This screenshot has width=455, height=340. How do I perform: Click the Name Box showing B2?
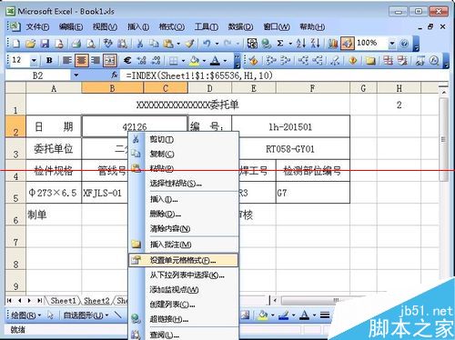(38, 75)
